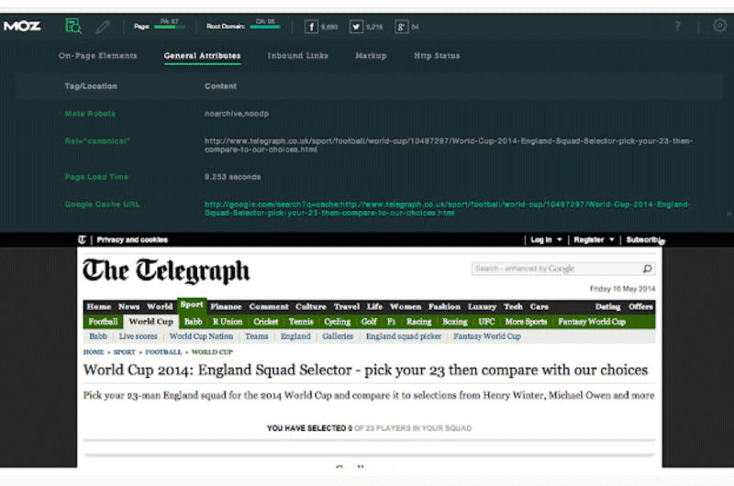Select the Sport menu item

192,305
